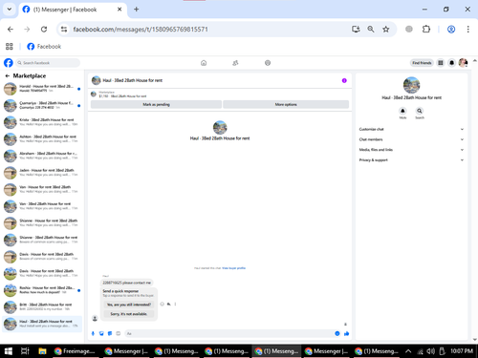Screen dimensions: 478x358
Task: Open the Britt conversation in chat list
Action: click(42, 307)
